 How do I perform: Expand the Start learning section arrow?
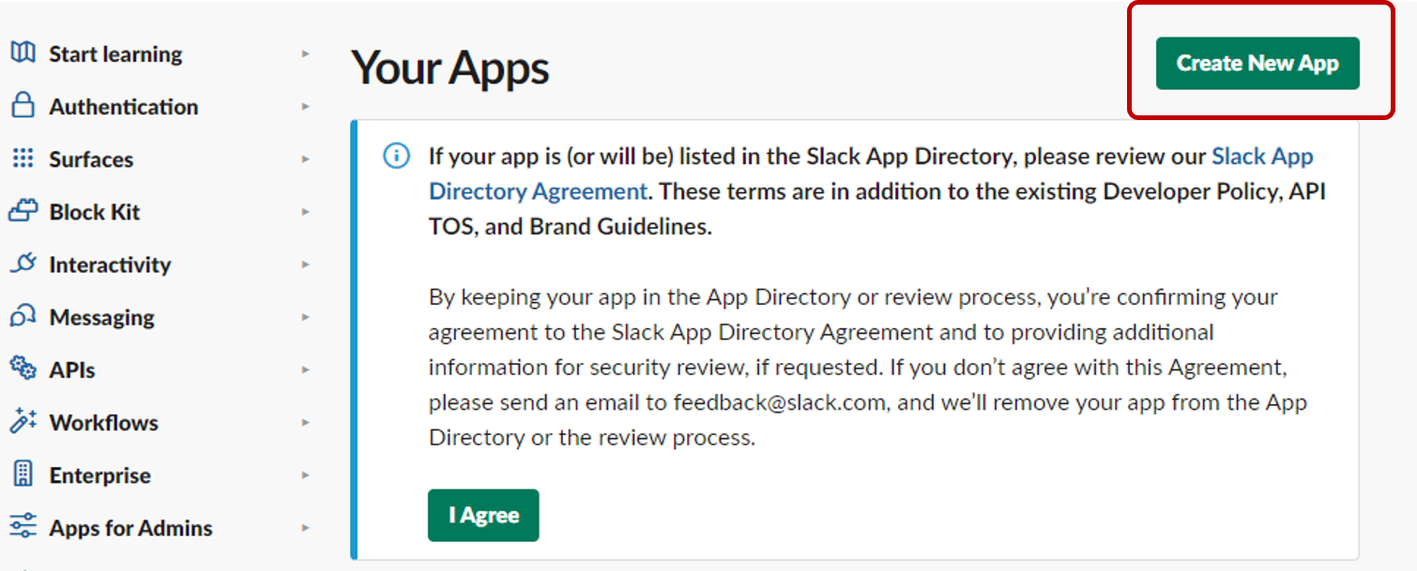(305, 54)
